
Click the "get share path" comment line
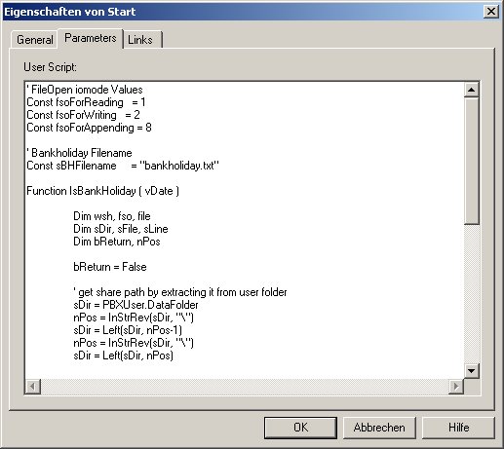tap(180, 292)
